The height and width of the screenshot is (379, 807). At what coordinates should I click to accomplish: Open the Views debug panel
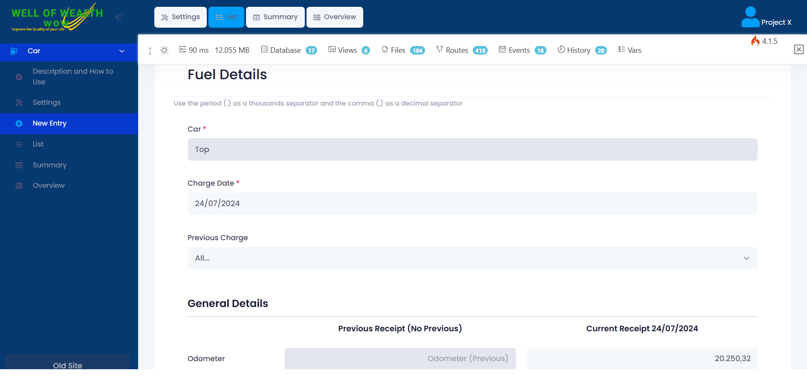tap(349, 50)
